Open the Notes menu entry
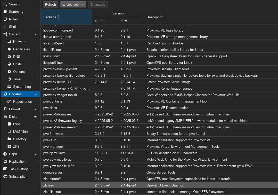This screenshot has height=195, width=278. coord(21,19)
